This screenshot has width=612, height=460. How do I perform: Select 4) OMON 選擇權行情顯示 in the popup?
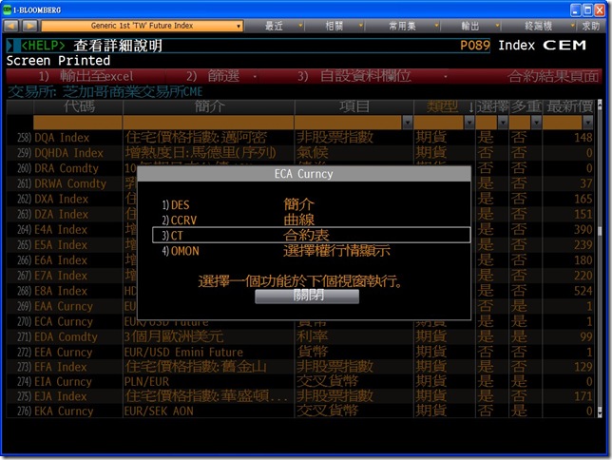(311, 251)
